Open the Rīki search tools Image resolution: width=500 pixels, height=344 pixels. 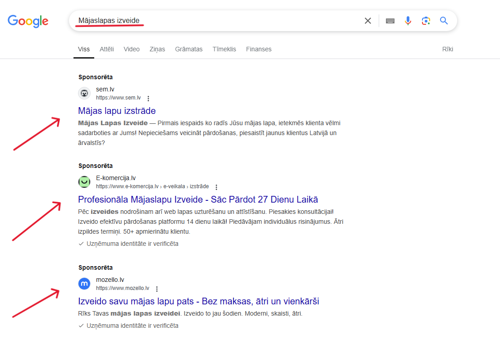[x=447, y=49]
